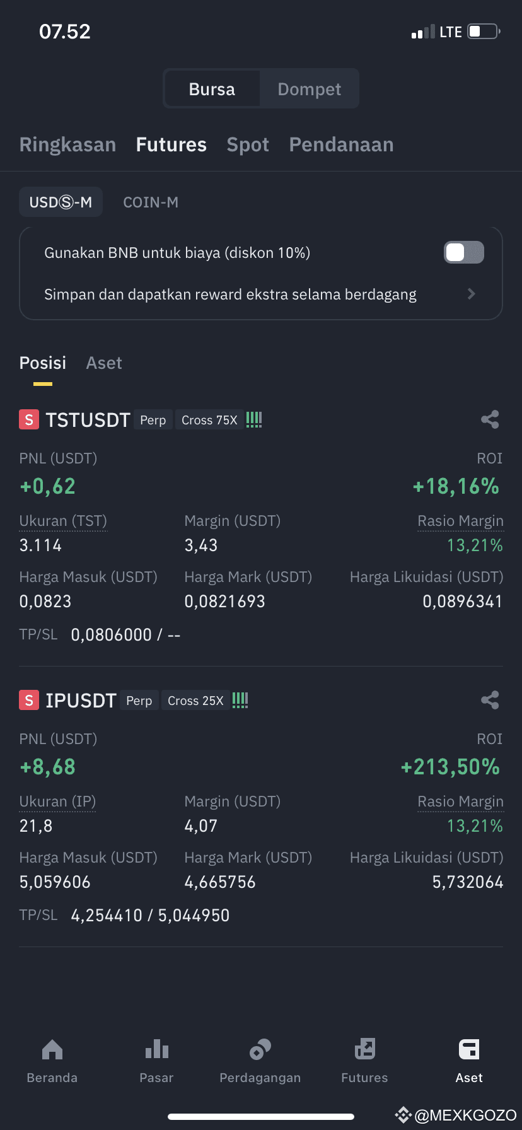Switch to Dompet view

tap(309, 89)
